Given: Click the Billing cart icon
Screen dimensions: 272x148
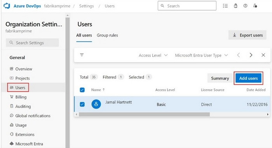Looking at the screenshot, I should [12, 97].
